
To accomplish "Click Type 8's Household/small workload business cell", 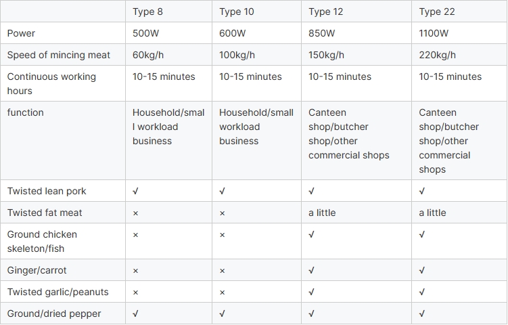I will pyautogui.click(x=168, y=127).
